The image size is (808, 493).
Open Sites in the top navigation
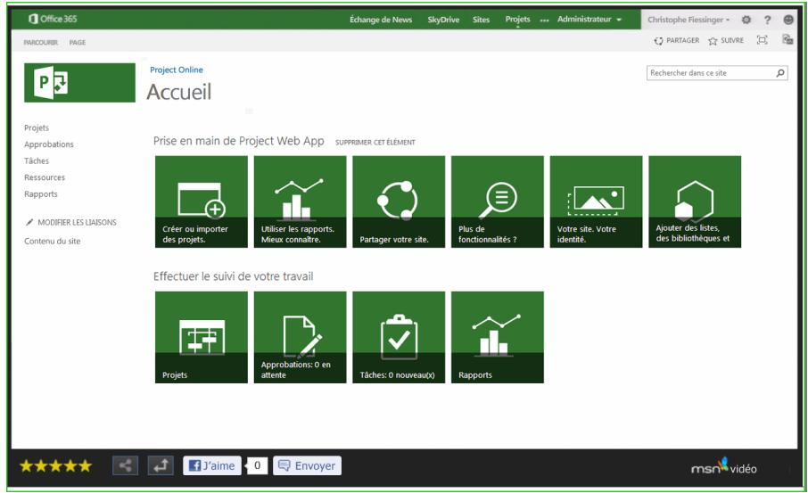point(481,20)
